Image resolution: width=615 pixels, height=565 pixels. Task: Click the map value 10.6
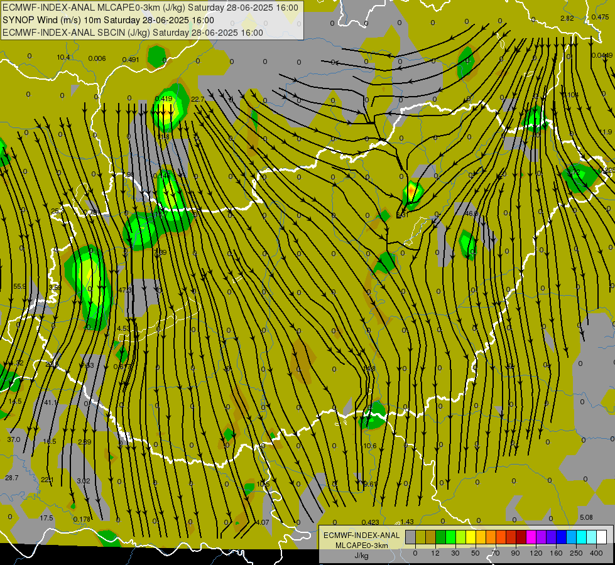click(370, 446)
